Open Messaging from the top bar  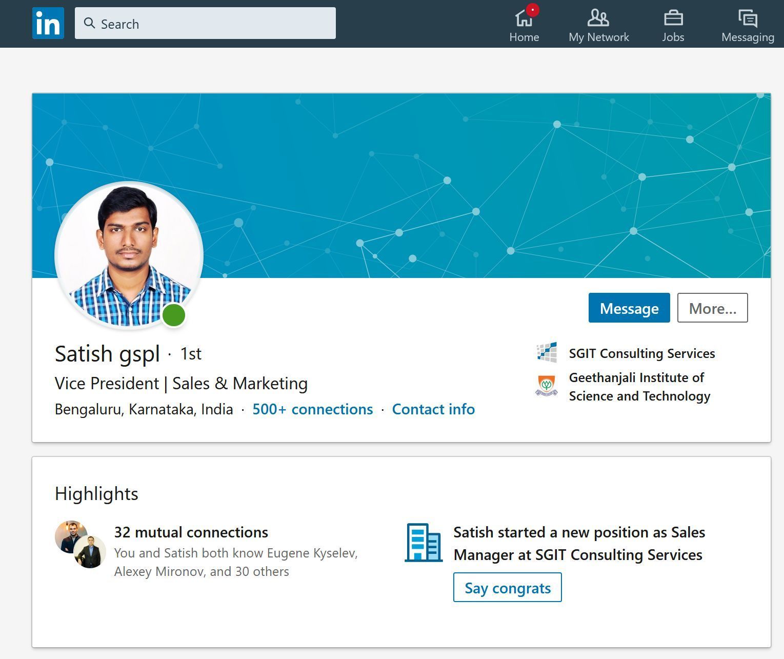tap(747, 19)
